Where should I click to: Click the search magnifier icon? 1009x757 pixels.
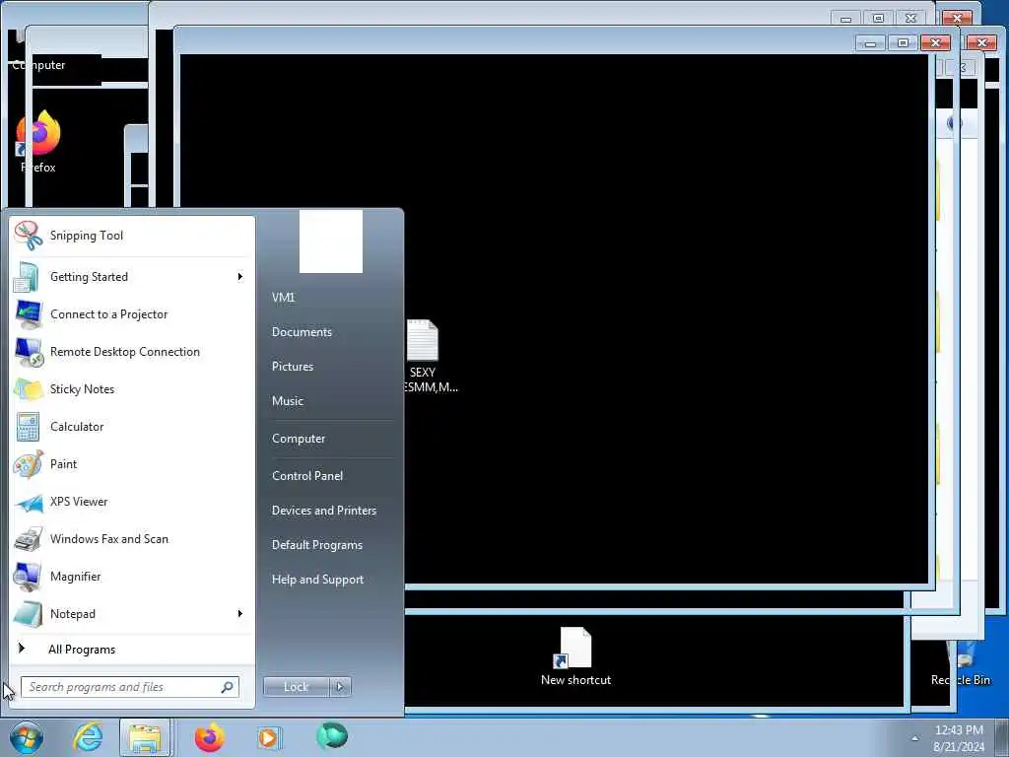[228, 687]
